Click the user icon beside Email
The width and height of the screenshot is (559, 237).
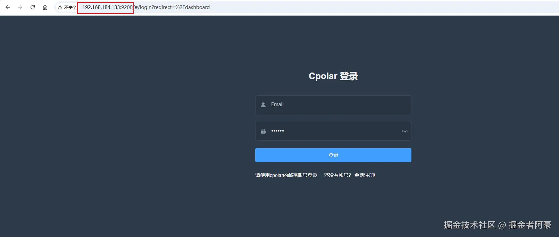click(x=263, y=105)
